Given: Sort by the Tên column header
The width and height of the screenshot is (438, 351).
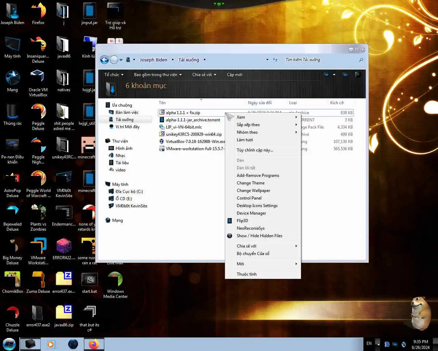Looking at the screenshot, I should pyautogui.click(x=201, y=103).
